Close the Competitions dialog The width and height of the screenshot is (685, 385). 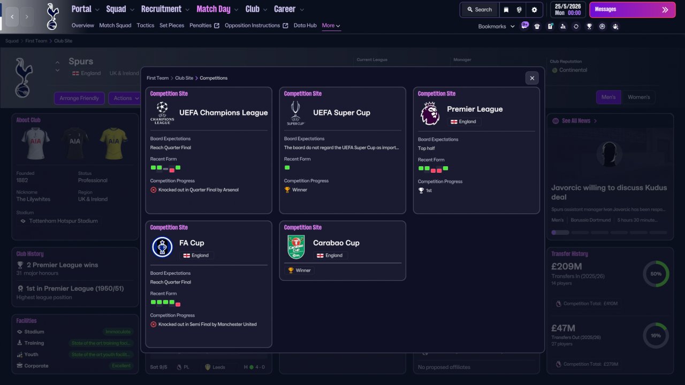click(x=532, y=78)
